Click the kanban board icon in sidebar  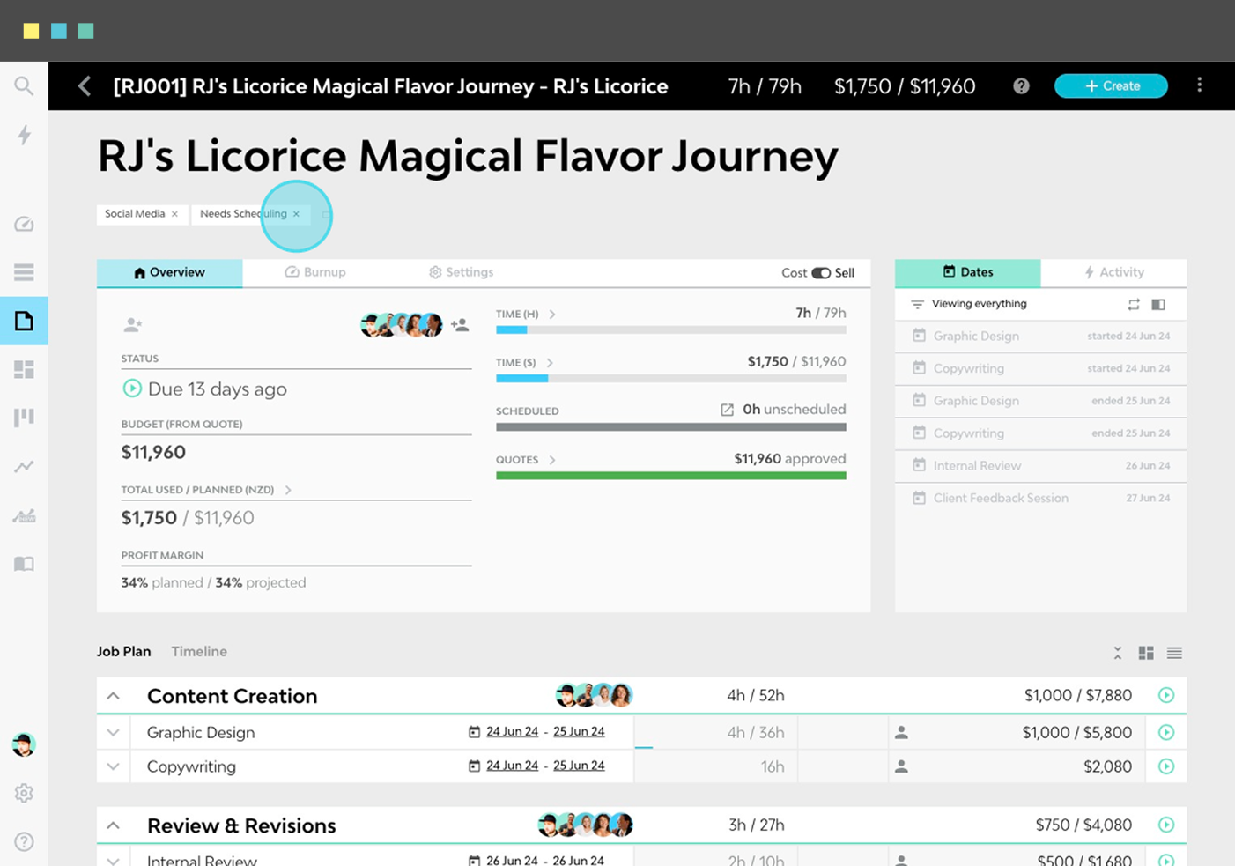(x=24, y=417)
